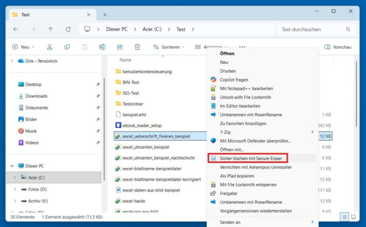Click the file list vertical scrollbar

(x=356, y=94)
